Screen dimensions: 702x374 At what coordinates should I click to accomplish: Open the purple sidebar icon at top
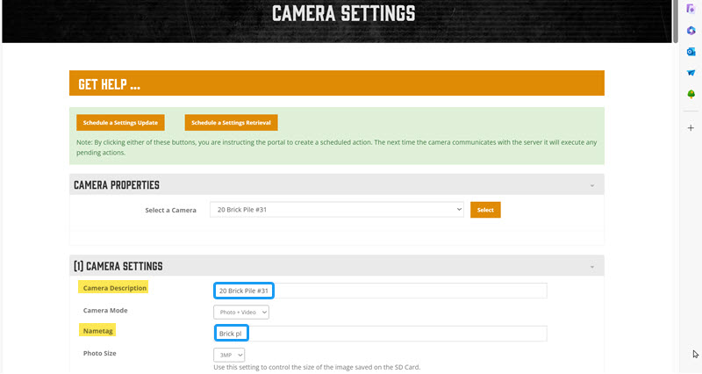tap(691, 9)
